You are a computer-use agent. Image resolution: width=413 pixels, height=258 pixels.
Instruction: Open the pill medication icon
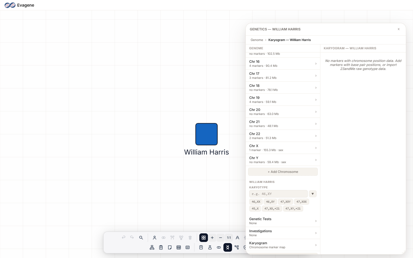219,247
